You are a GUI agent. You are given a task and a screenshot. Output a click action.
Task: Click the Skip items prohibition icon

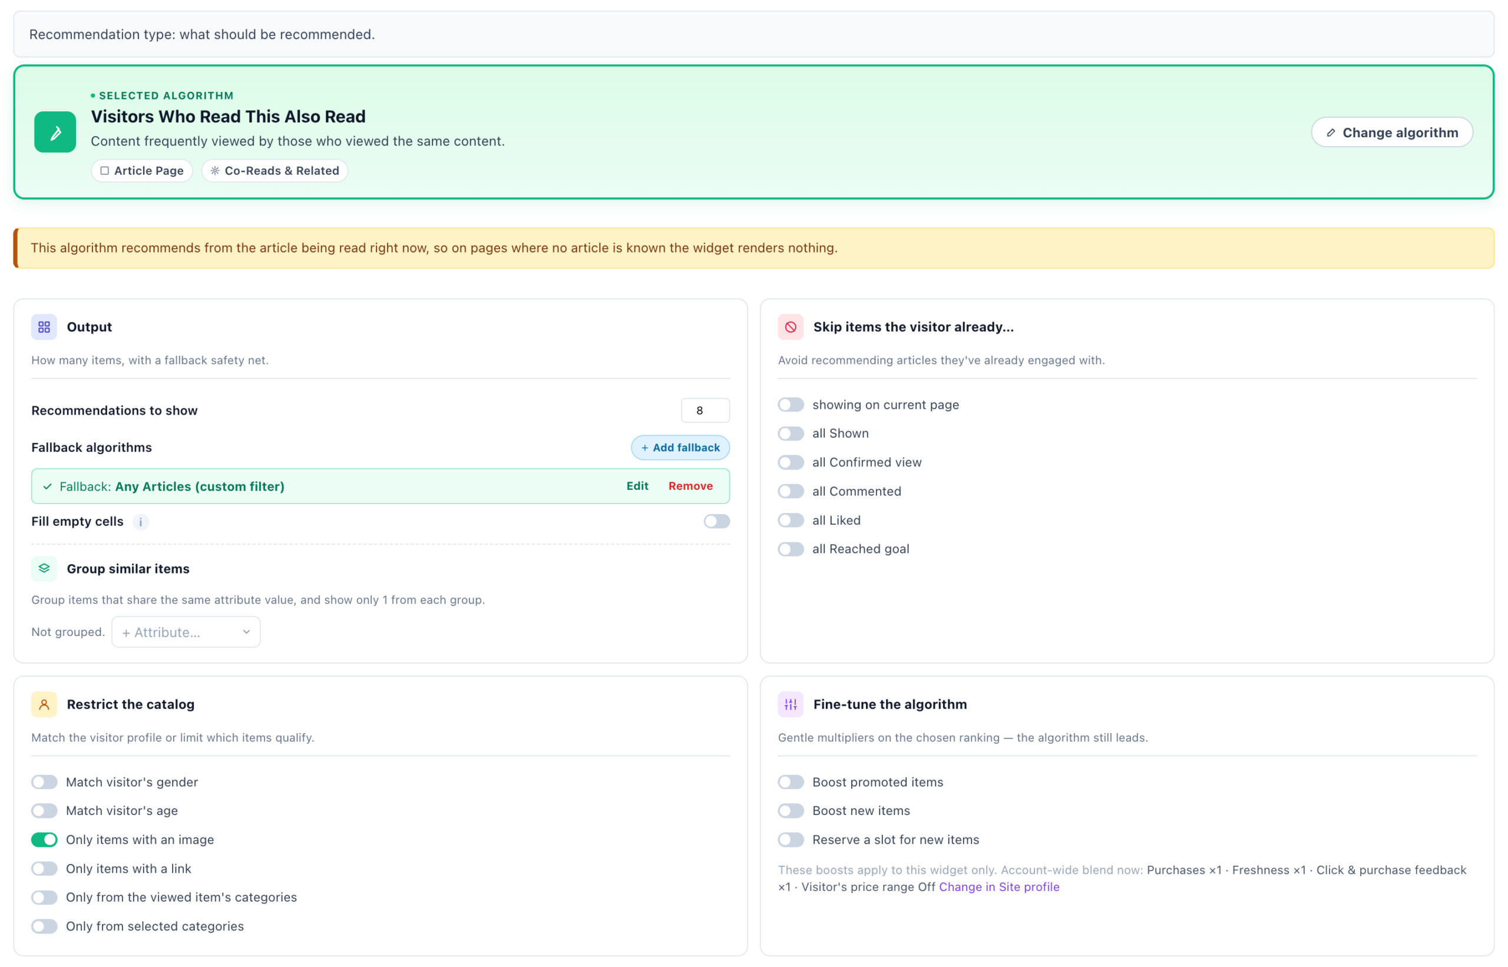tap(790, 327)
